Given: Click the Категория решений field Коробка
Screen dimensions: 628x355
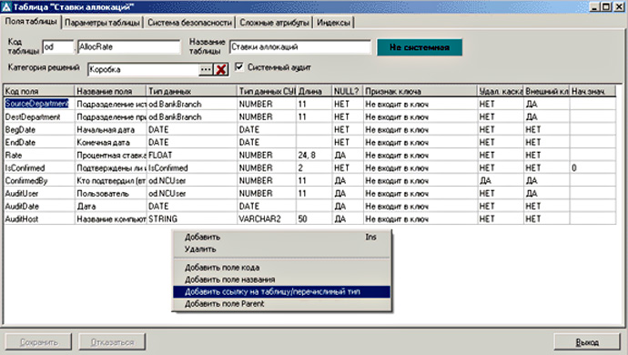Looking at the screenshot, I should 144,69.
